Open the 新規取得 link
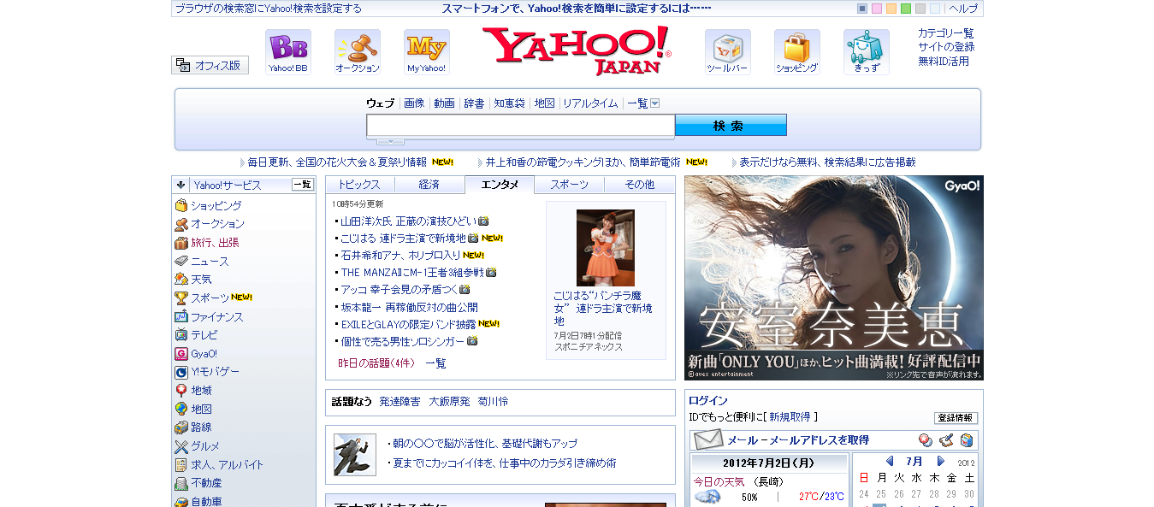 coord(790,417)
